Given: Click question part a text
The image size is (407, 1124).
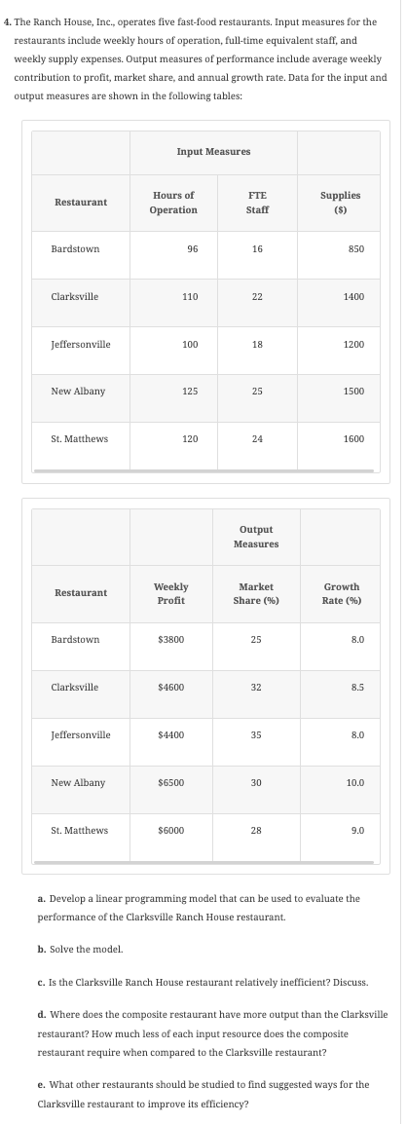Looking at the screenshot, I should (x=199, y=908).
